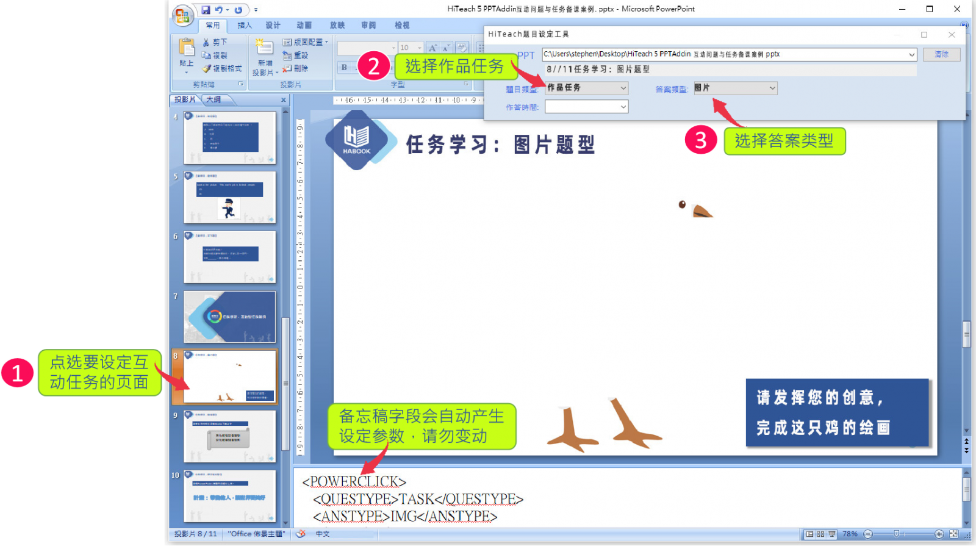
Task: Open the 插入 ribbon tab
Action: coord(244,26)
